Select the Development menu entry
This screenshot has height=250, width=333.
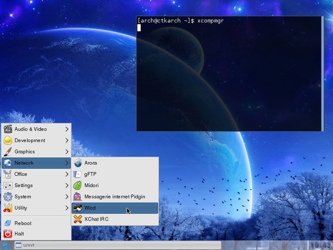click(36, 140)
